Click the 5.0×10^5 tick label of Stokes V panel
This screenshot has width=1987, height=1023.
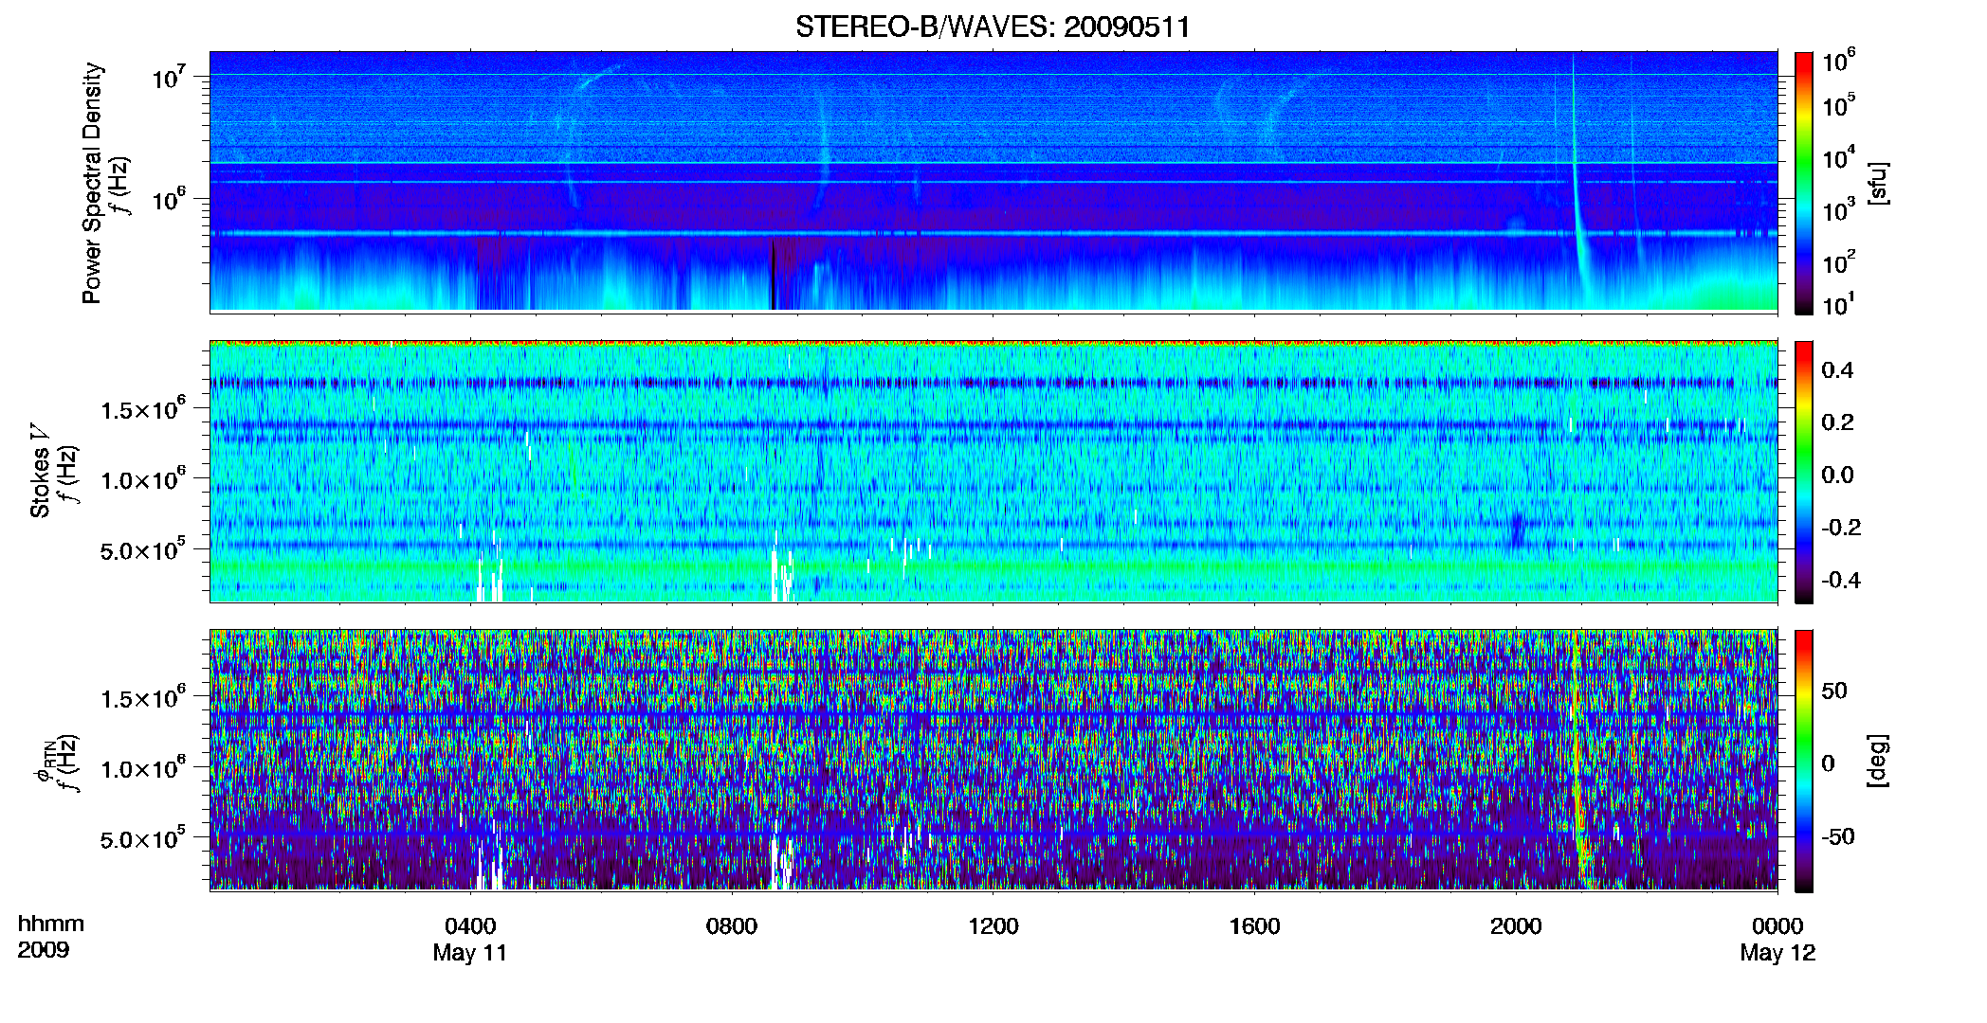[143, 549]
